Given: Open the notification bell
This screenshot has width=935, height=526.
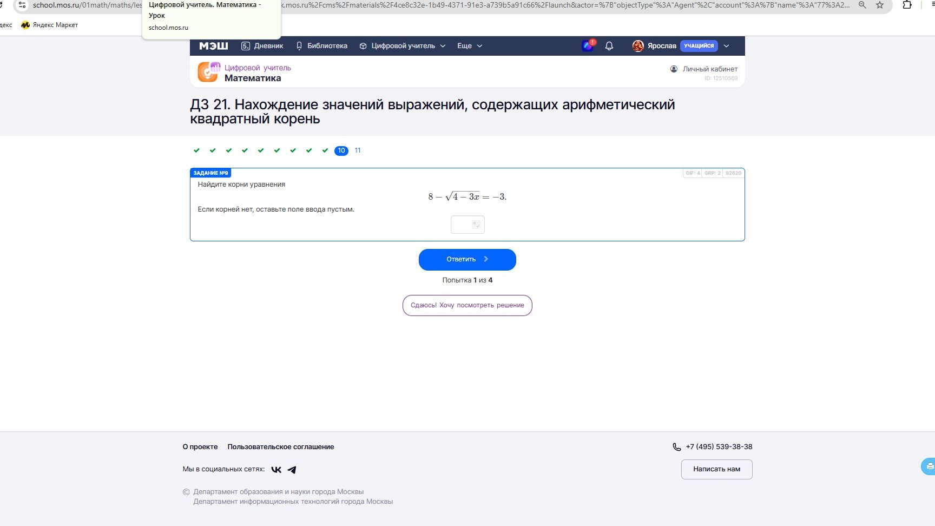Looking at the screenshot, I should point(609,46).
